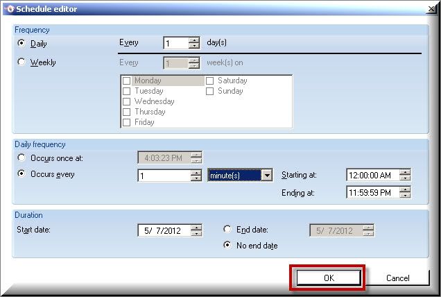Tick the Saturday checkbox
The width and height of the screenshot is (441, 297).
[210, 80]
